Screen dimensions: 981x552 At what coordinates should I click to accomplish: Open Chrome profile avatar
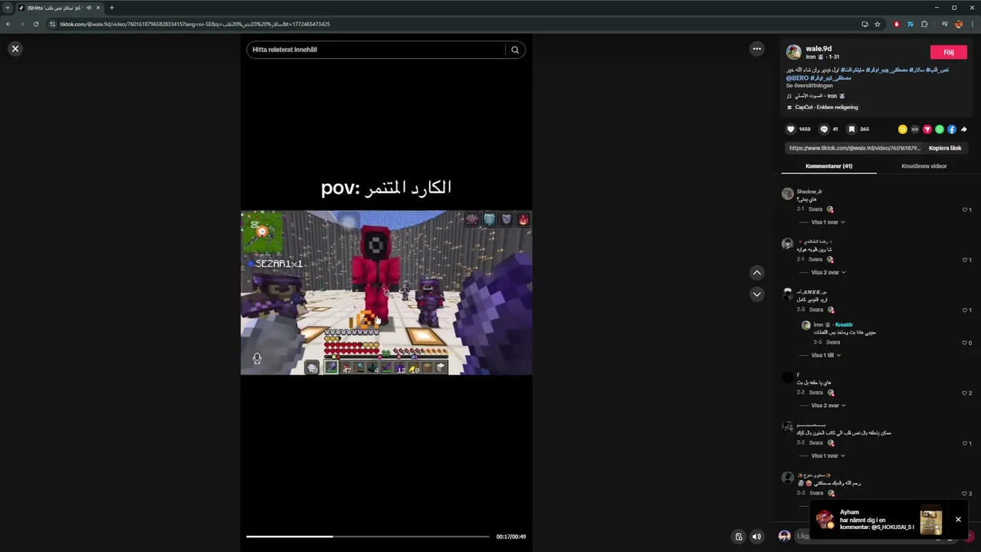coord(959,24)
